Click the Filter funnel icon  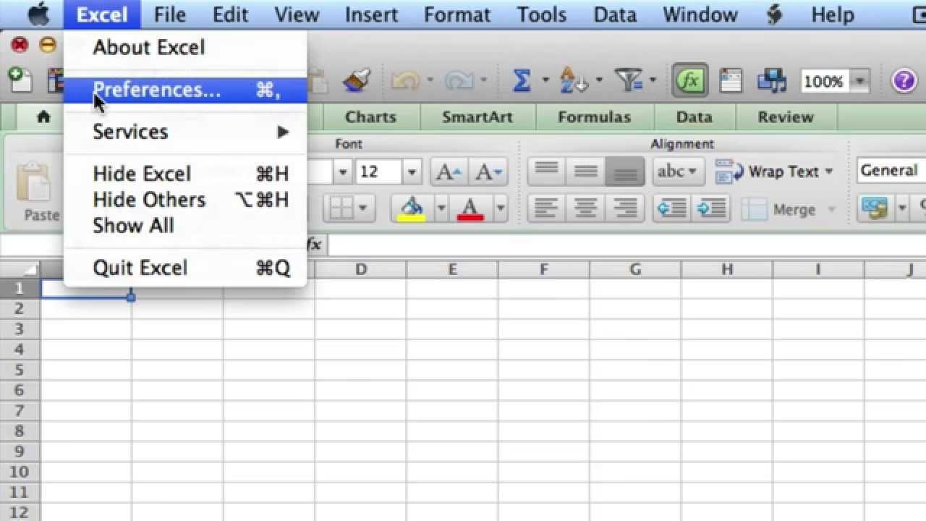629,81
